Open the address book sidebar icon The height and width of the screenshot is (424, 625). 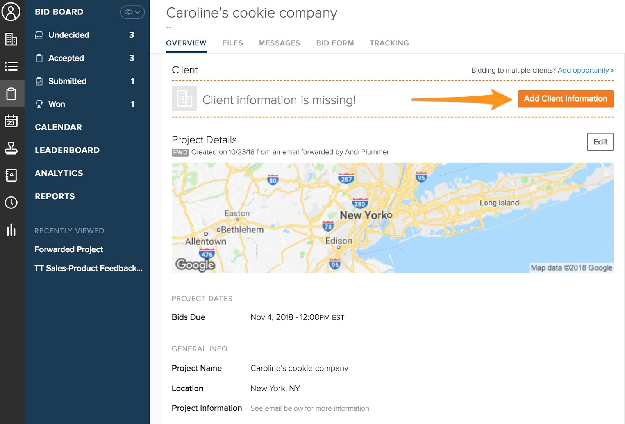[11, 175]
